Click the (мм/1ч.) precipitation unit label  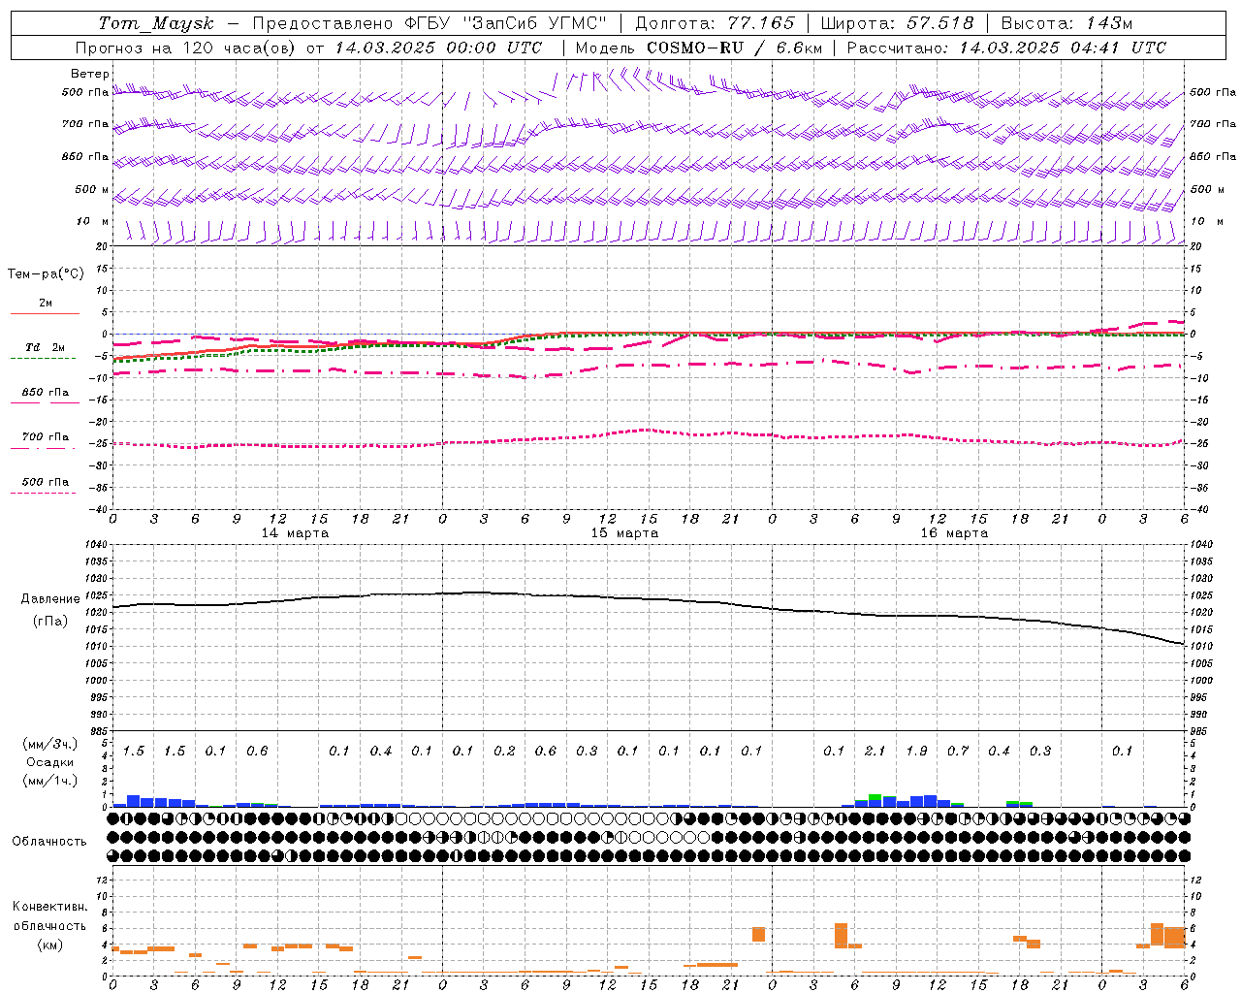tap(48, 781)
